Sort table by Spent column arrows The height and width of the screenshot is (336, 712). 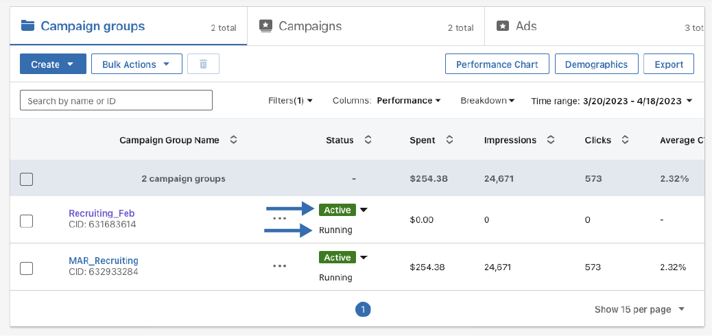point(449,140)
